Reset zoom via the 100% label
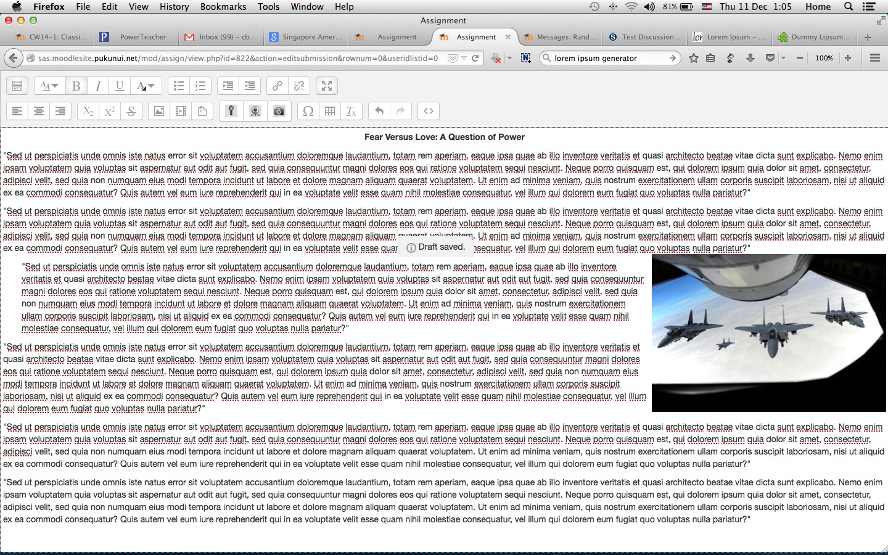 click(x=824, y=58)
